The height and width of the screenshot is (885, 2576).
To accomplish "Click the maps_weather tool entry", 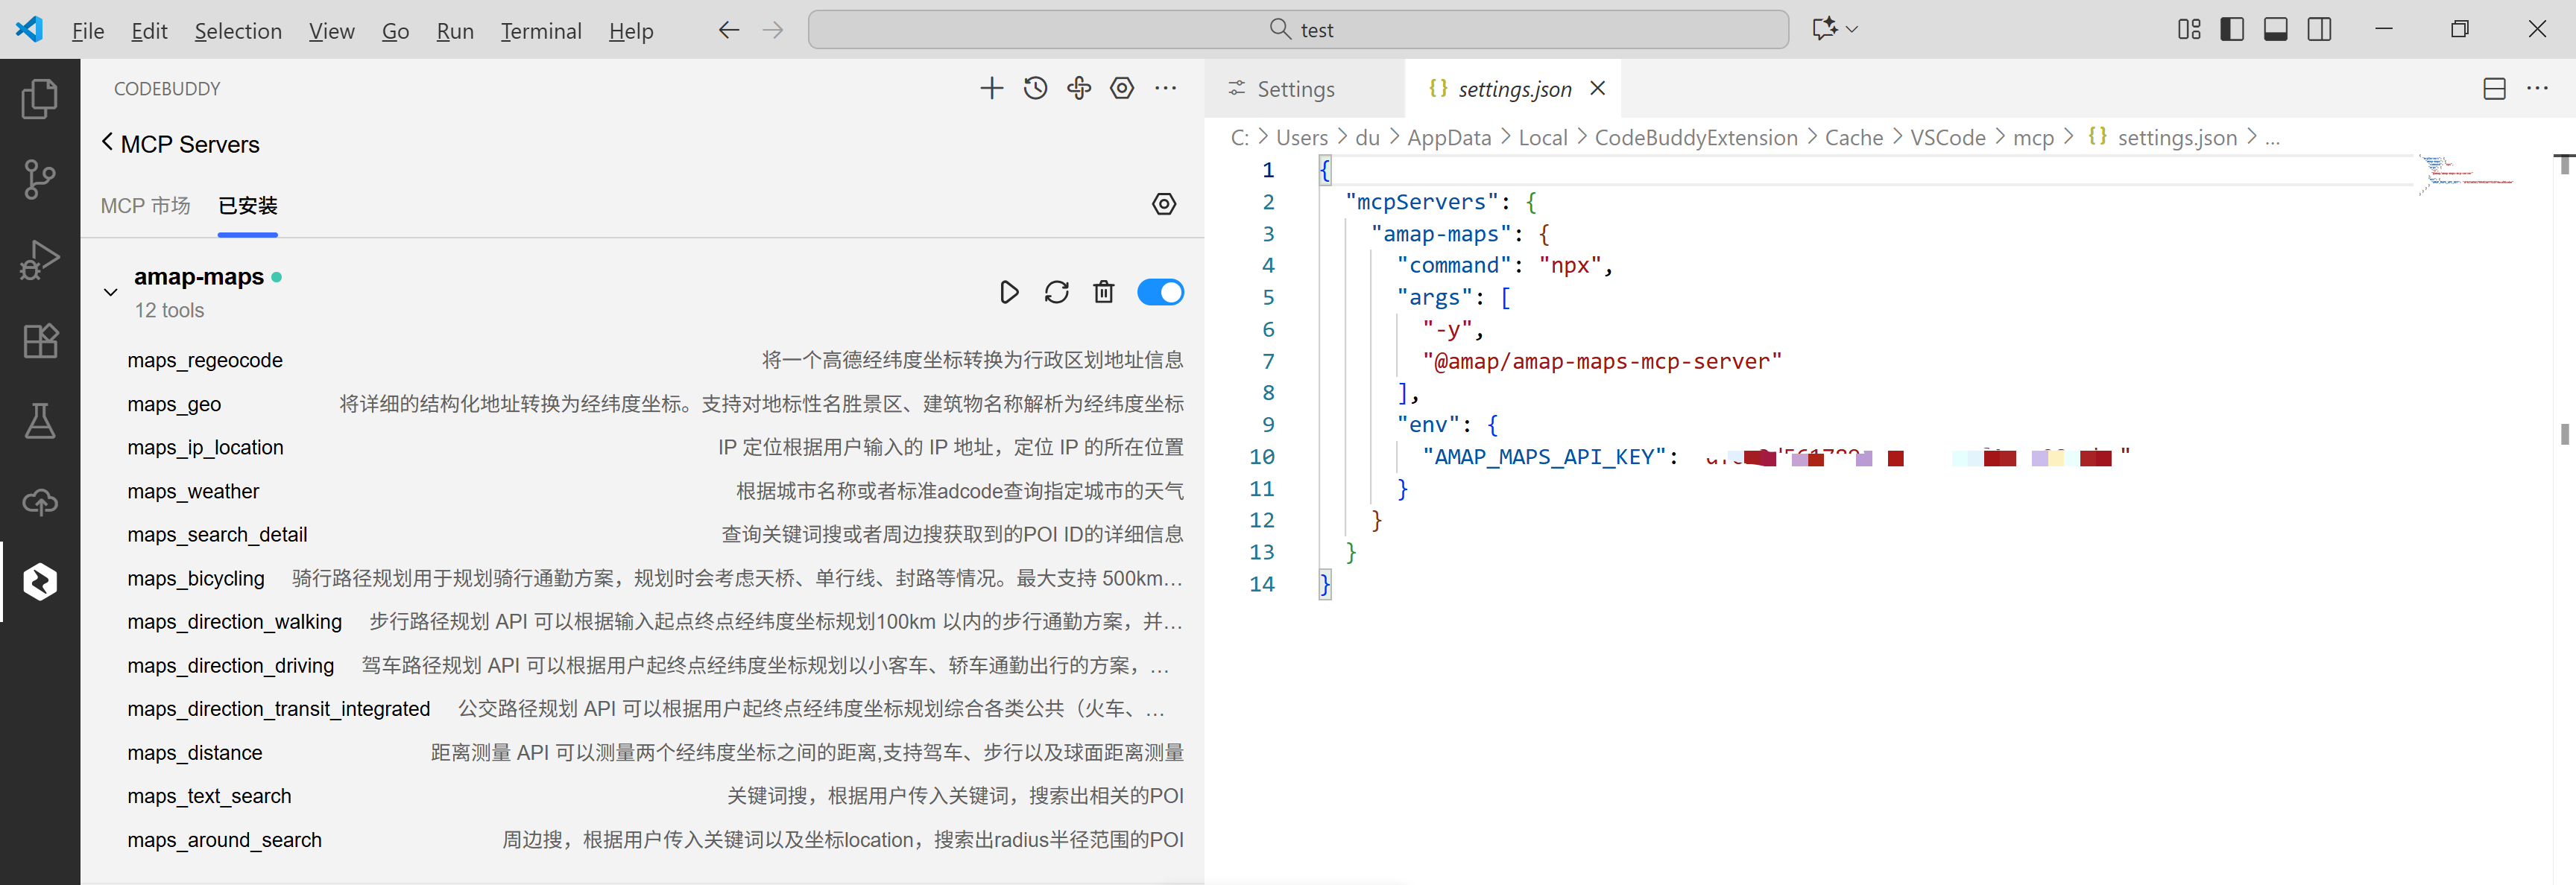I will (193, 490).
